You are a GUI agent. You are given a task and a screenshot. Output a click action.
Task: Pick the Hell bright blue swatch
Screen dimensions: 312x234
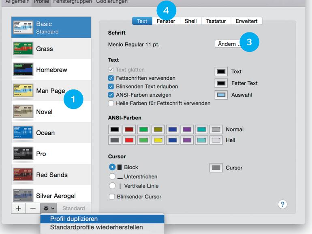(173, 140)
